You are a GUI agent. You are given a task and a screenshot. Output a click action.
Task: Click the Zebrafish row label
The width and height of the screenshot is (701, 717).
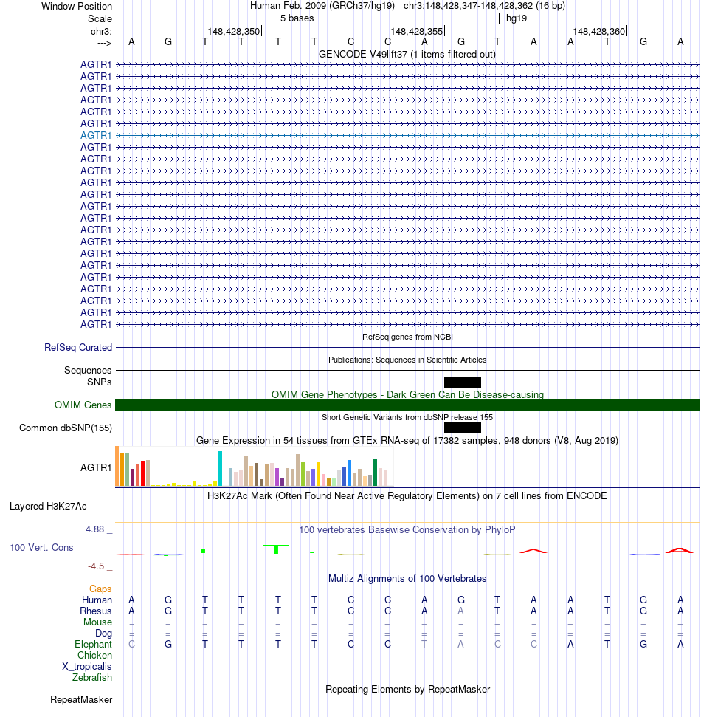coord(91,678)
